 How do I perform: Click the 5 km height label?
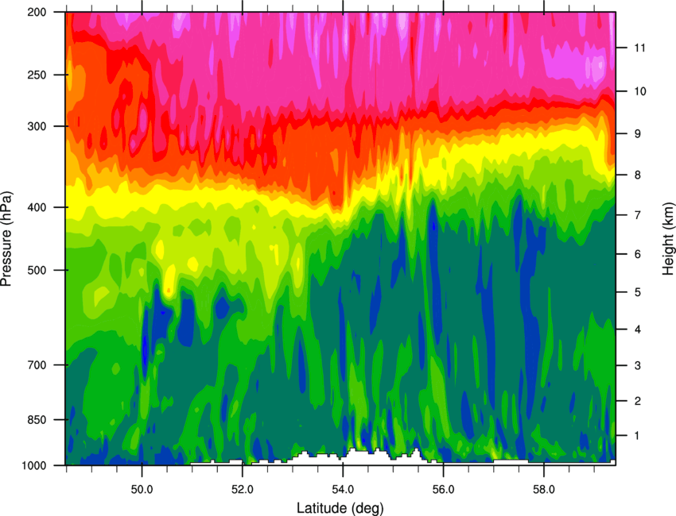[637, 292]
